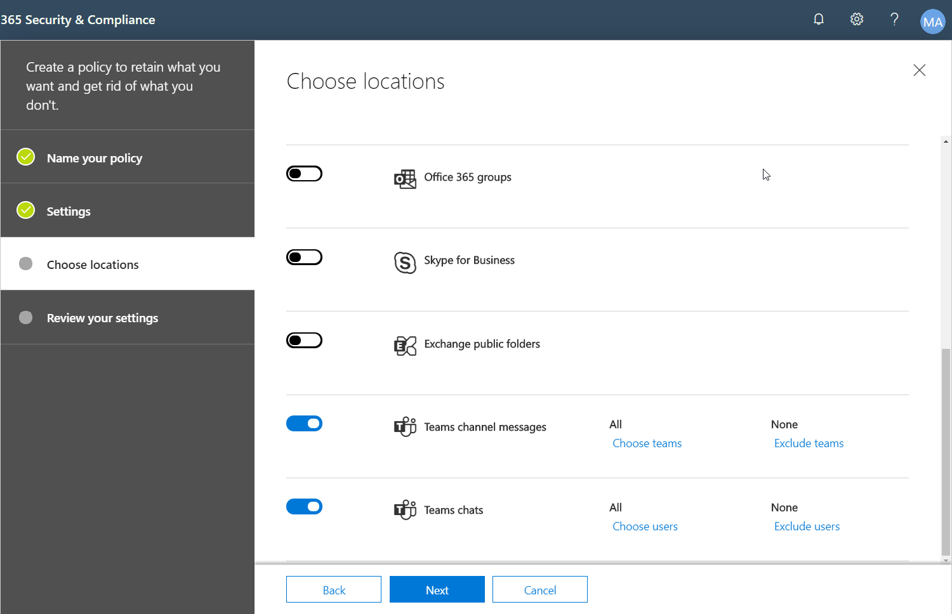This screenshot has height=614, width=952.
Task: Disable the Teams channel messages toggle
Action: [304, 423]
